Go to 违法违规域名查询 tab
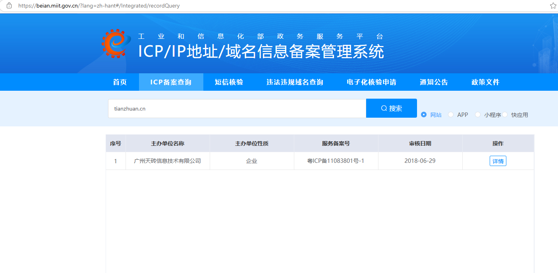 point(295,82)
